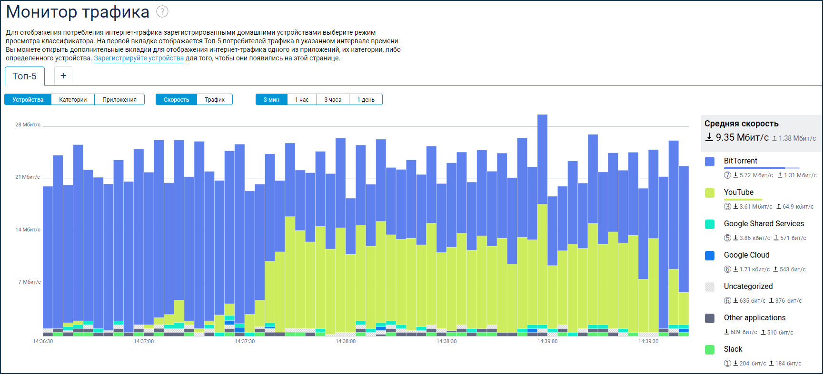The height and width of the screenshot is (374, 823).
Task: Click the Google Cloud device count icon
Action: 727,269
